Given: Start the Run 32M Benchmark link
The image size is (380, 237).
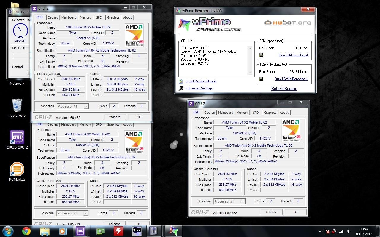Looking at the screenshot, I should pyautogui.click(x=294, y=55).
